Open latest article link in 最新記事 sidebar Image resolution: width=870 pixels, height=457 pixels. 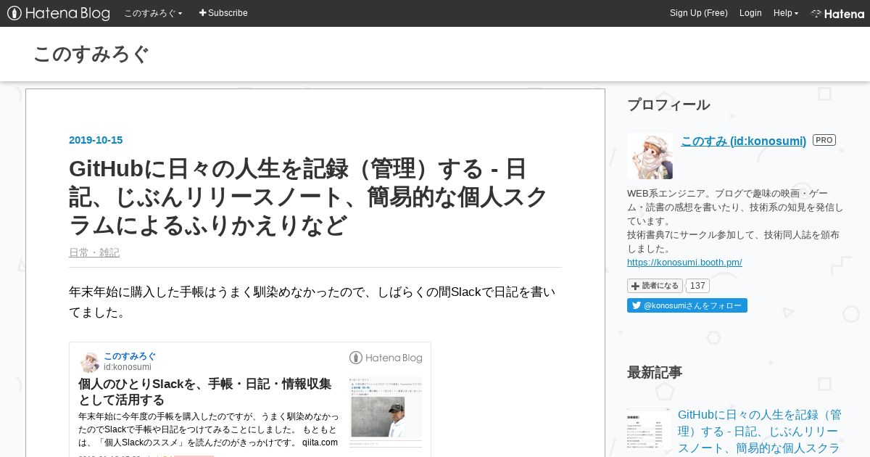tap(760, 431)
